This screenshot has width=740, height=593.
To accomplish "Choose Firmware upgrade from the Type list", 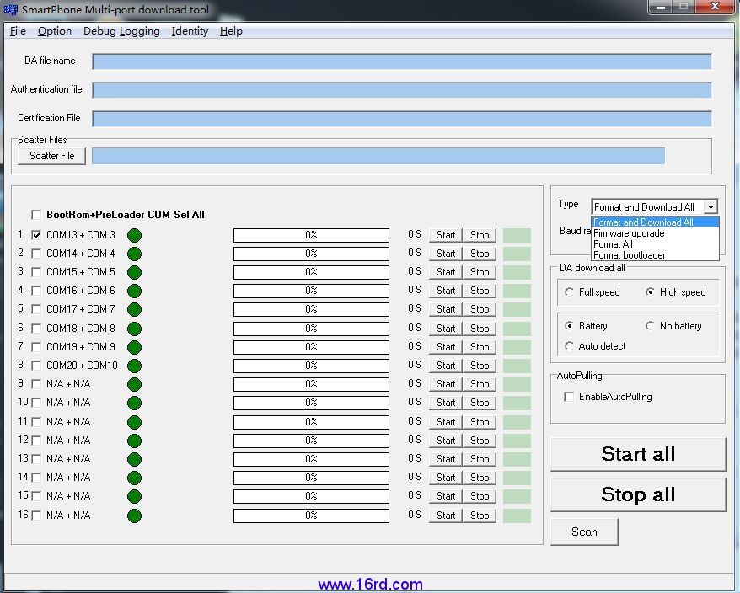I will pos(629,233).
